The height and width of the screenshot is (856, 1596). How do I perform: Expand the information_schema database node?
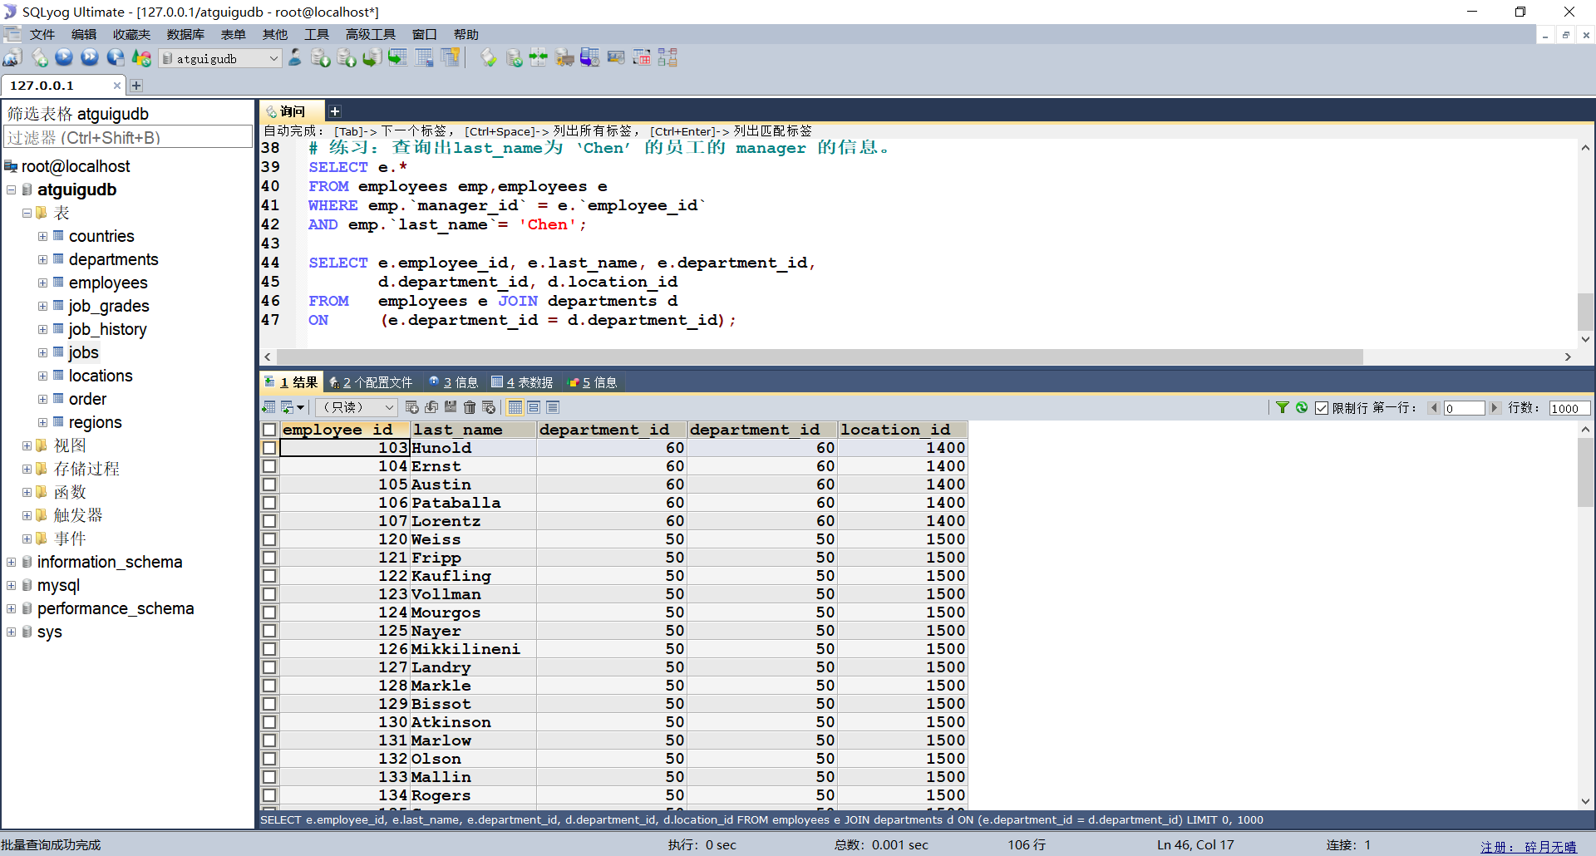click(x=12, y=563)
